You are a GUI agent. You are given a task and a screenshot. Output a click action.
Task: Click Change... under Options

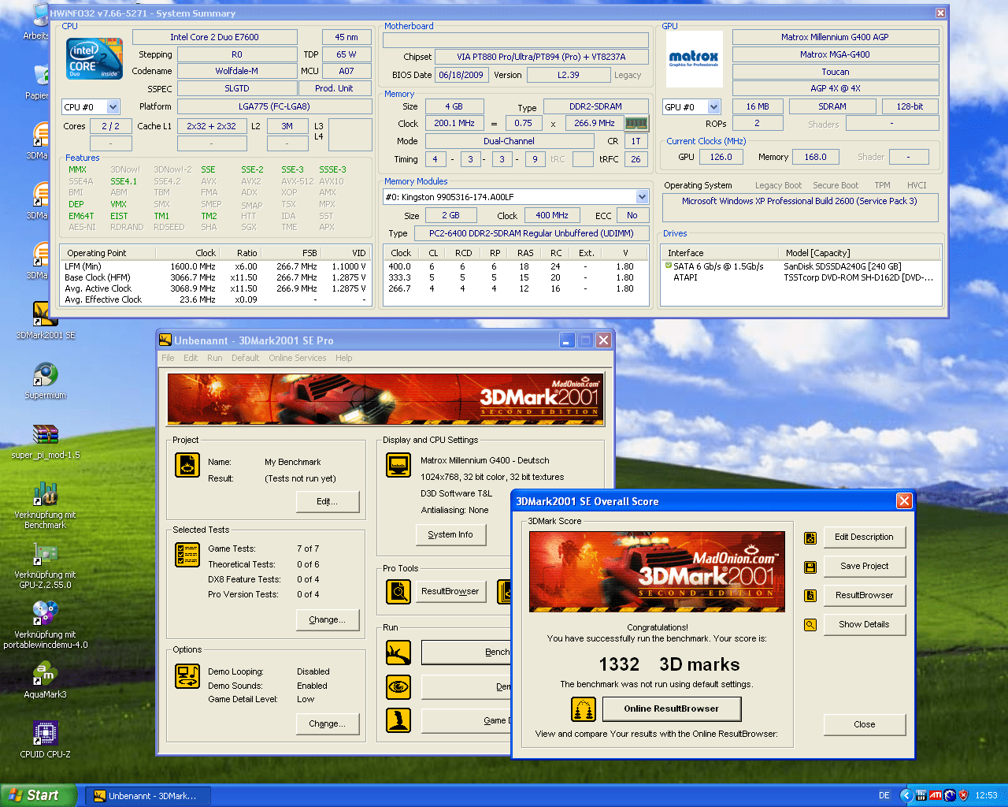pyautogui.click(x=328, y=724)
